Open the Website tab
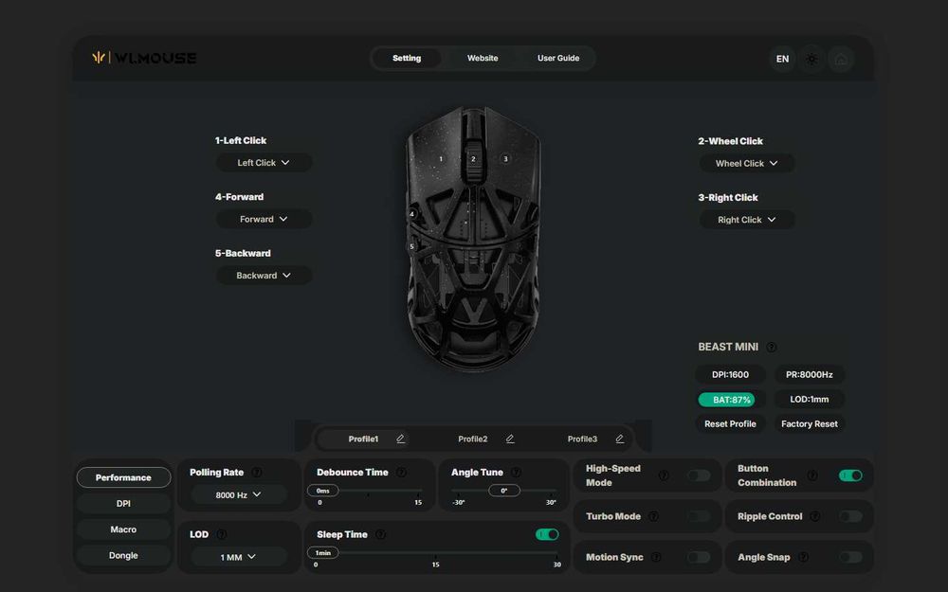The image size is (948, 592). click(x=483, y=58)
